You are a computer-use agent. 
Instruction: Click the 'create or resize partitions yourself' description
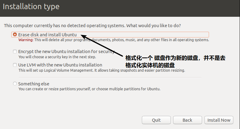(x=89, y=89)
